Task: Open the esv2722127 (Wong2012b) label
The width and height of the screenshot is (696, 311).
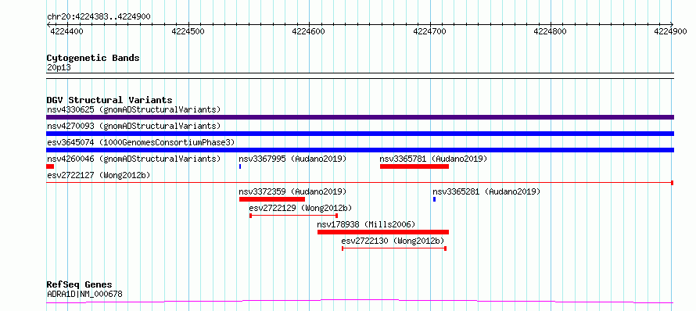Action: pos(99,175)
